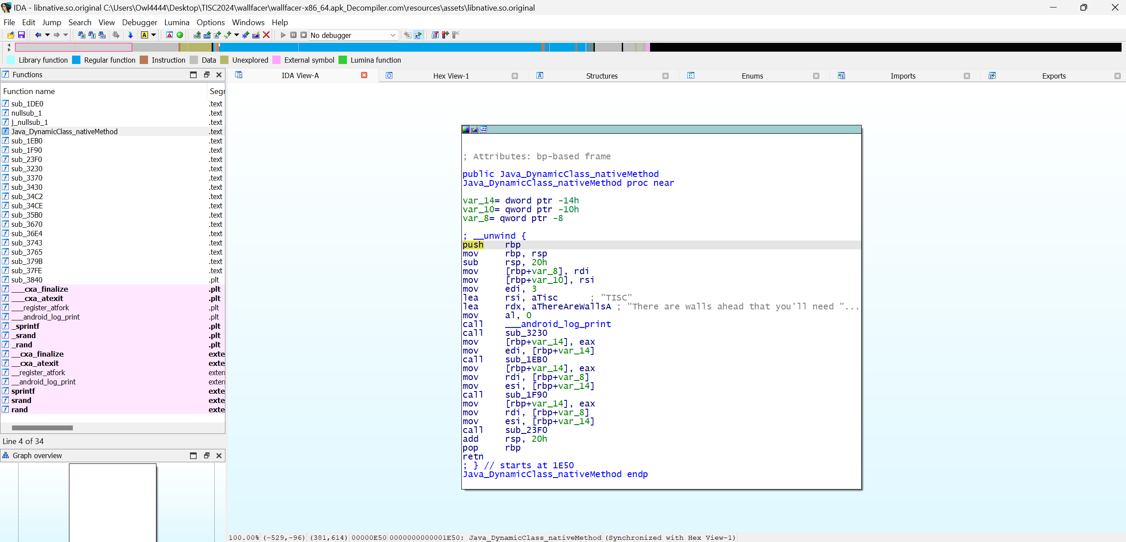Click the red triangle warning icon
The width and height of the screenshot is (1126, 542).
[170, 35]
